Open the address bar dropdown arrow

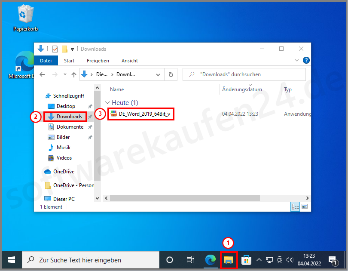(x=157, y=74)
